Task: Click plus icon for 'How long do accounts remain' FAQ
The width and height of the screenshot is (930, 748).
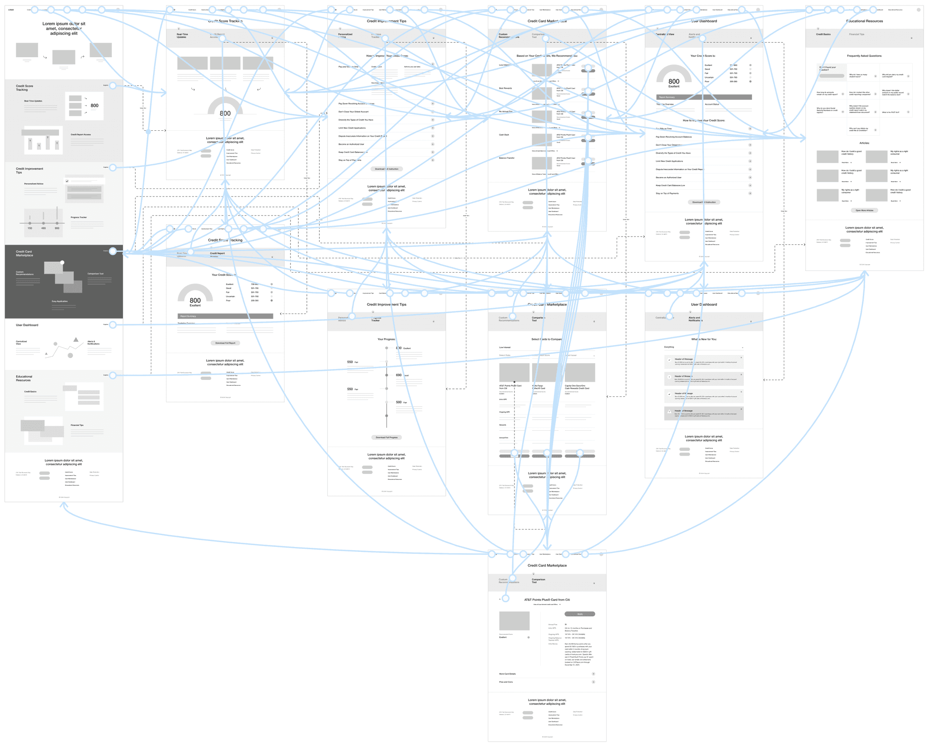Action: [843, 94]
